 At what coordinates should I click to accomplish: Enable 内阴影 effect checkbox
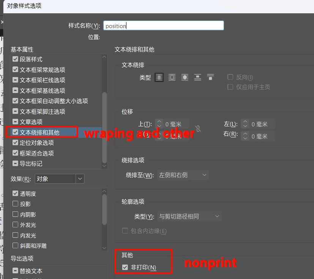click(15, 214)
